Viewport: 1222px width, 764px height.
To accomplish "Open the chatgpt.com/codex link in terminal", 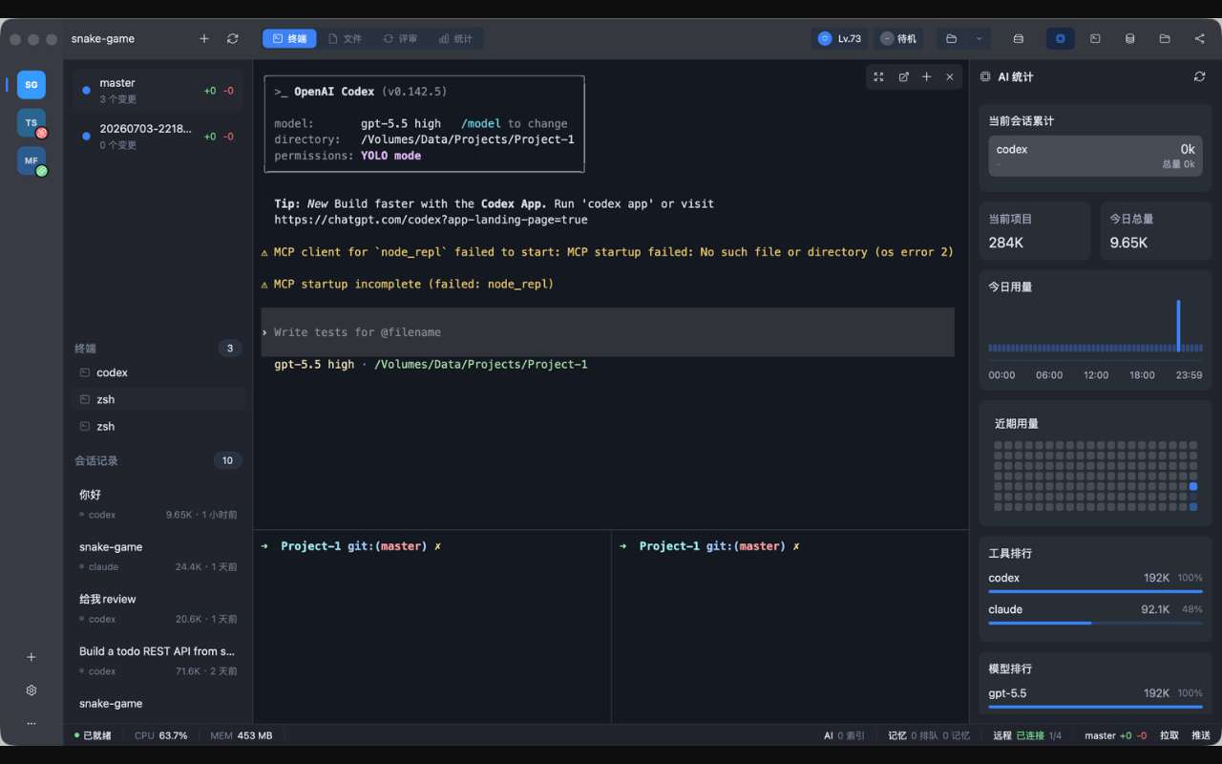I will pyautogui.click(x=431, y=220).
